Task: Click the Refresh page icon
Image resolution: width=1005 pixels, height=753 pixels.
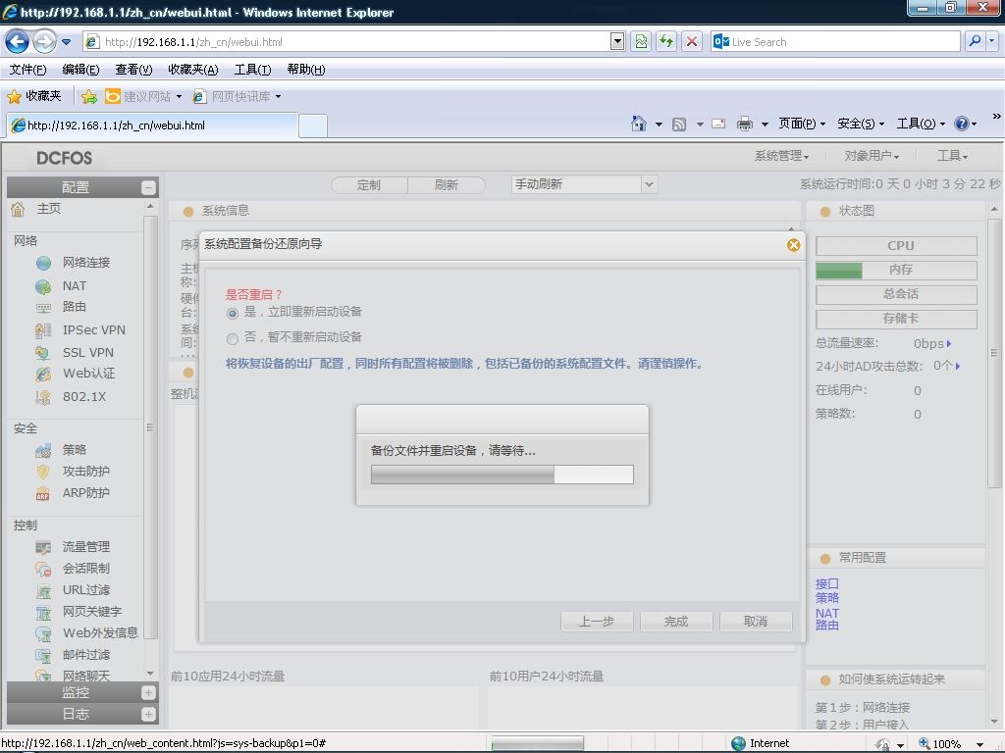Action: (x=666, y=41)
